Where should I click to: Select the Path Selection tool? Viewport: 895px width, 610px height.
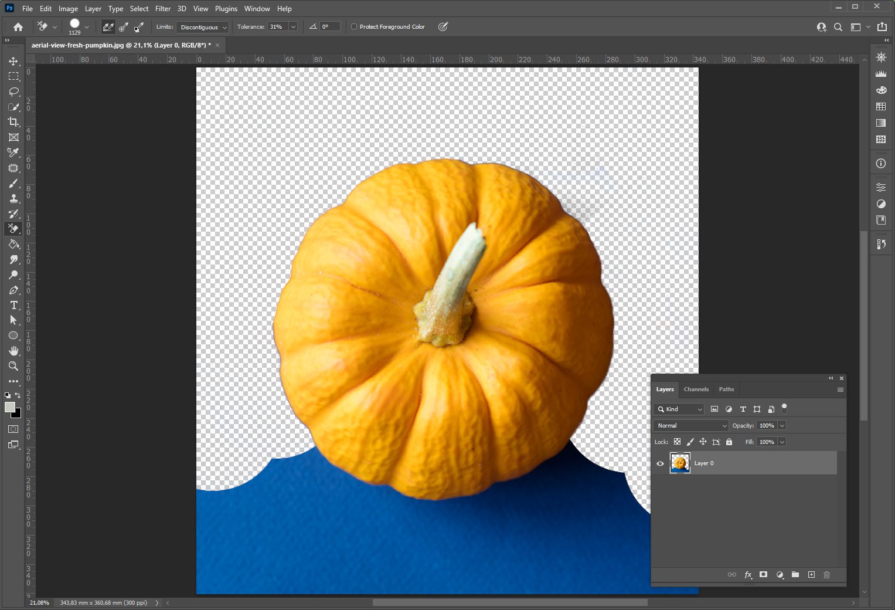click(x=13, y=320)
